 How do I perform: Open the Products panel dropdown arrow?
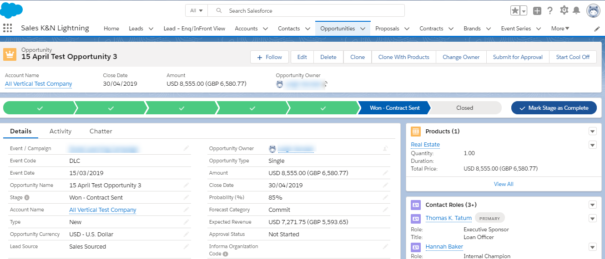592,131
